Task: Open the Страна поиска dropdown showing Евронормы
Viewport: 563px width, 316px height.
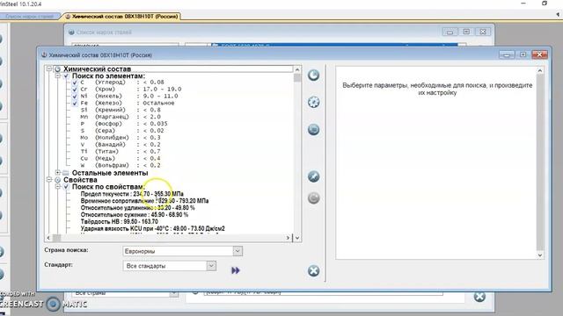Action: (182, 251)
